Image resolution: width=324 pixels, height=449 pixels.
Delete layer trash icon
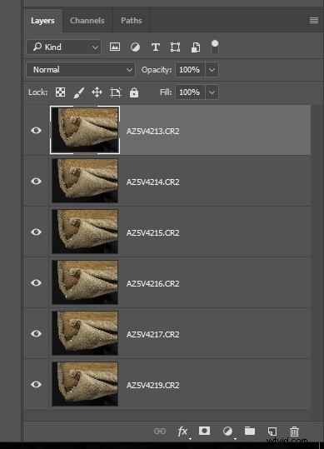294,432
